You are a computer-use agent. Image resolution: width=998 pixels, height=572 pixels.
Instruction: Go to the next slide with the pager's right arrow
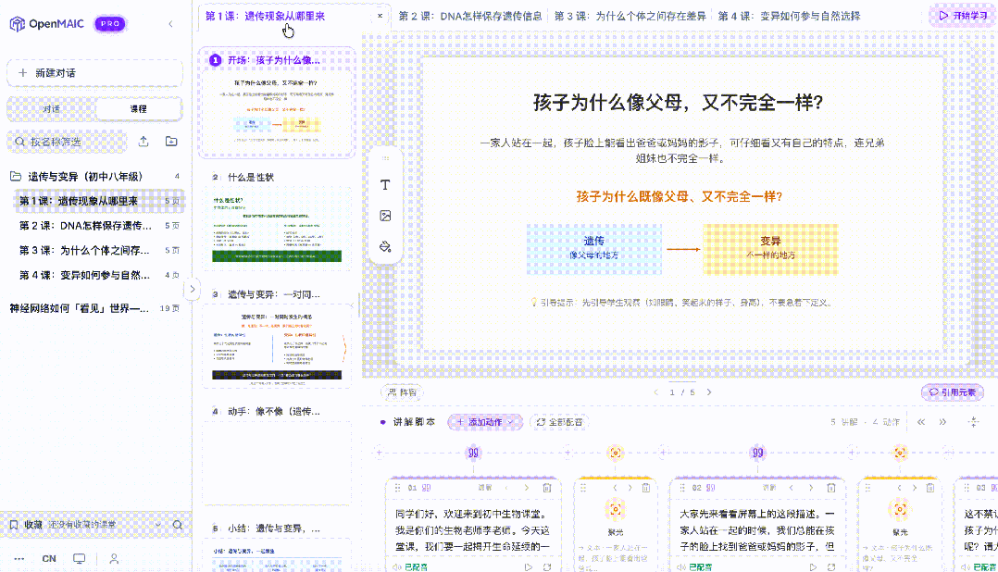pyautogui.click(x=708, y=392)
